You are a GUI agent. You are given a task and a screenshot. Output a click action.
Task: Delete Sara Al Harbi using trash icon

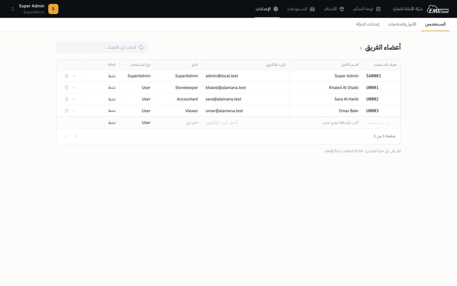click(66, 99)
